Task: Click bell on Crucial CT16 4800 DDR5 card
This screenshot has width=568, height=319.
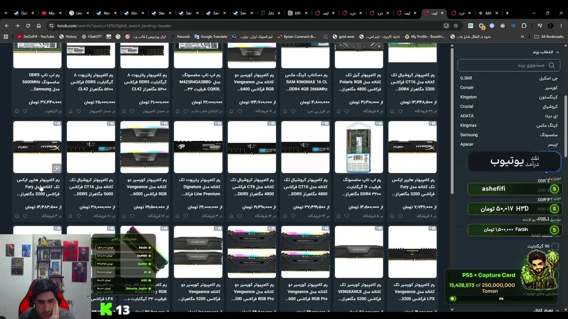Action: [284, 216]
